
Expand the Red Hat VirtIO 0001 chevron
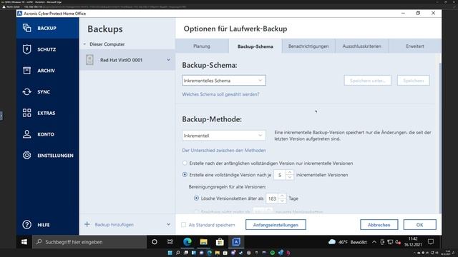coord(169,60)
